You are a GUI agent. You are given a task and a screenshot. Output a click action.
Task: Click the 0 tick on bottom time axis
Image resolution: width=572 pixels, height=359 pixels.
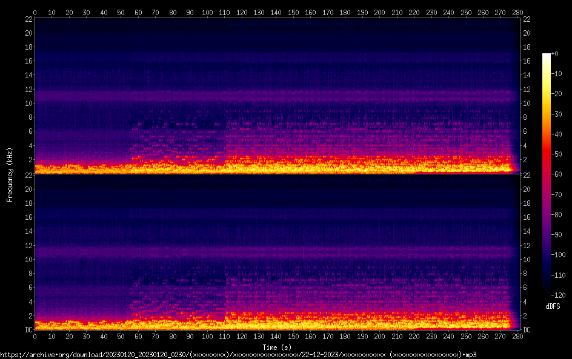click(35, 336)
